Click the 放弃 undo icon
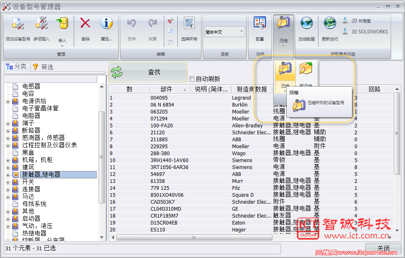 [x=131, y=24]
